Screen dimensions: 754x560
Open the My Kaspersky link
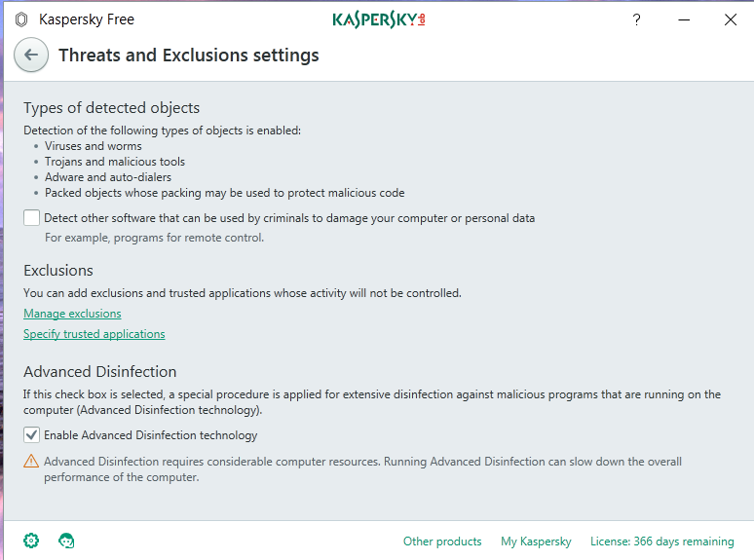pos(536,541)
